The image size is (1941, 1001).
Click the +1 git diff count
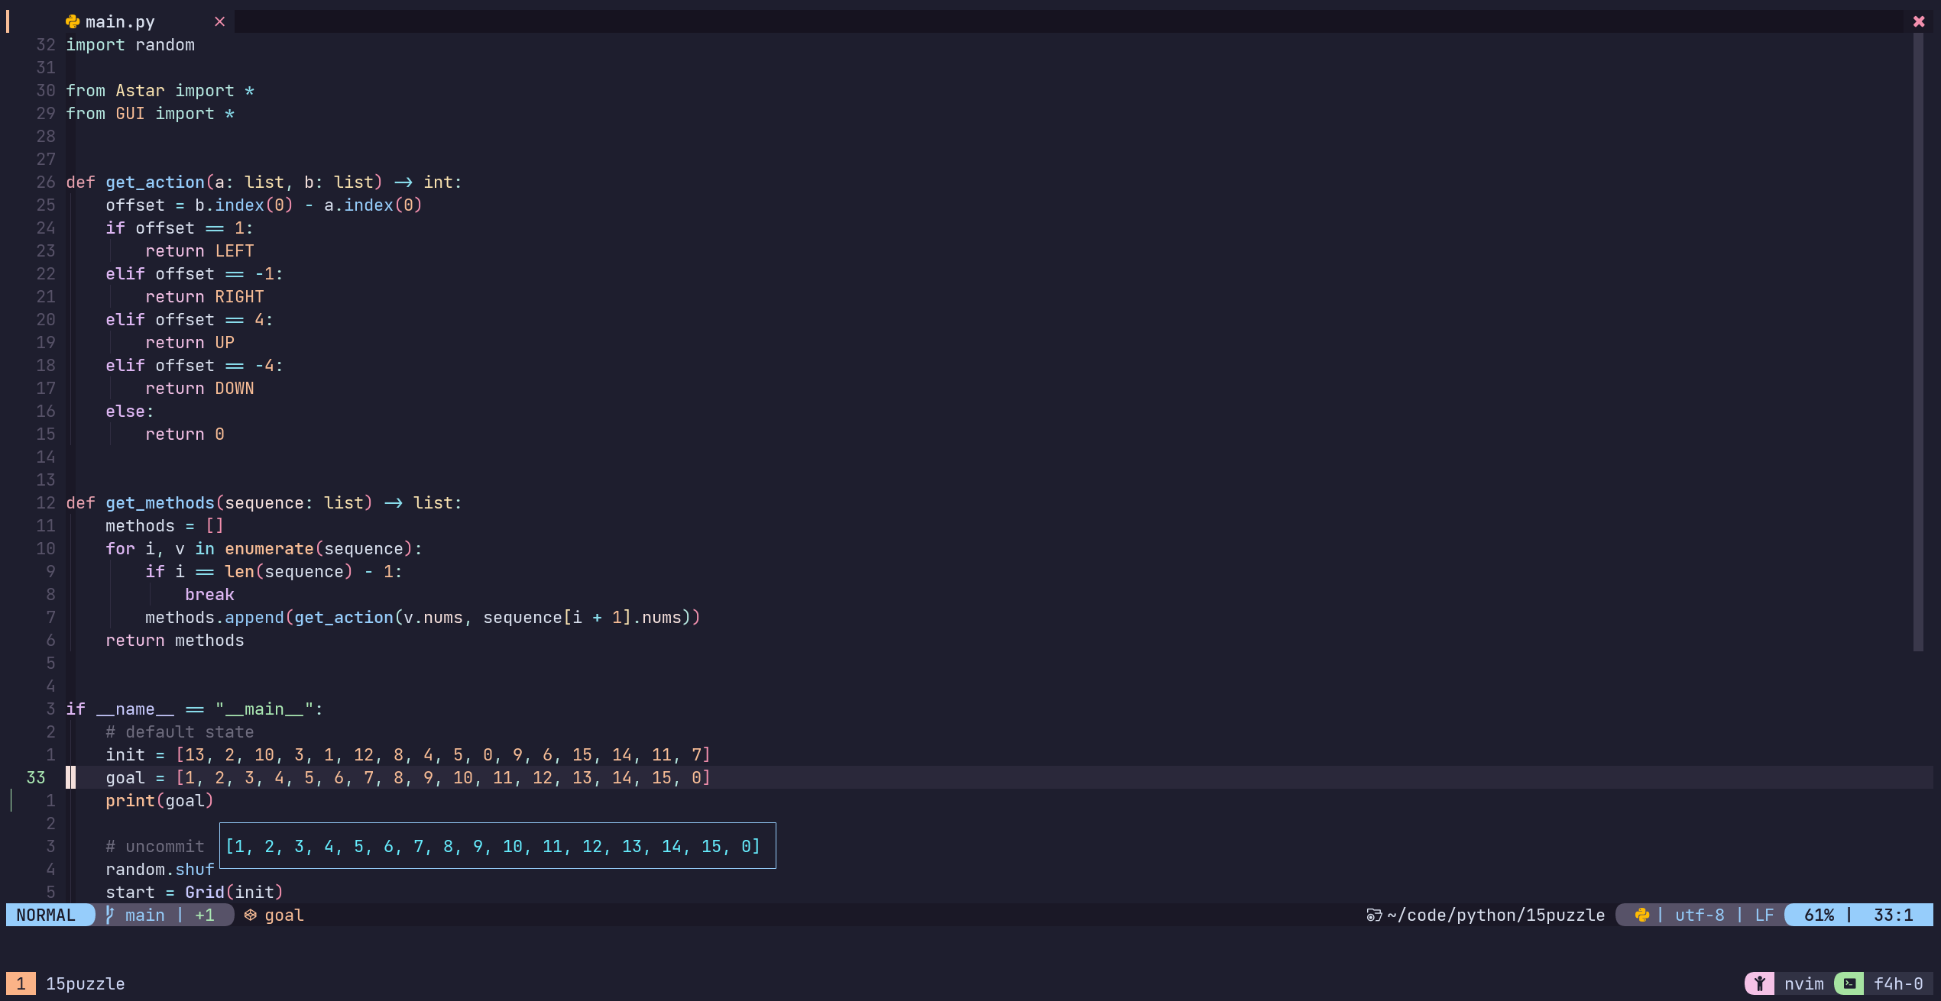click(205, 915)
